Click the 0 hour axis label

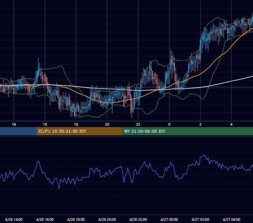(x=169, y=125)
